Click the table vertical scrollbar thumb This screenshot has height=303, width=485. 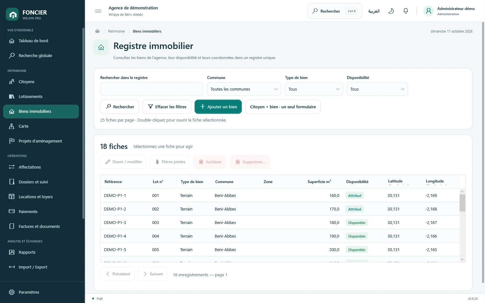[x=462, y=203]
